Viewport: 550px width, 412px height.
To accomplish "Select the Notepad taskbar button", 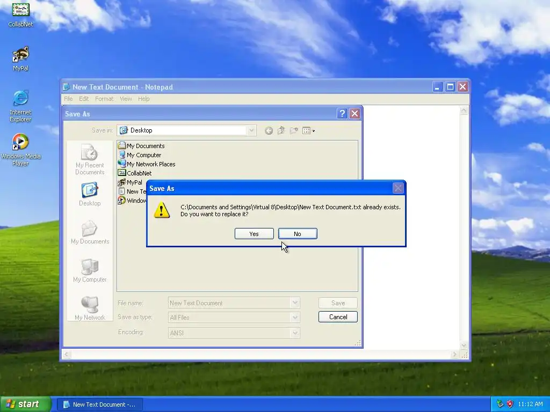I will [99, 404].
